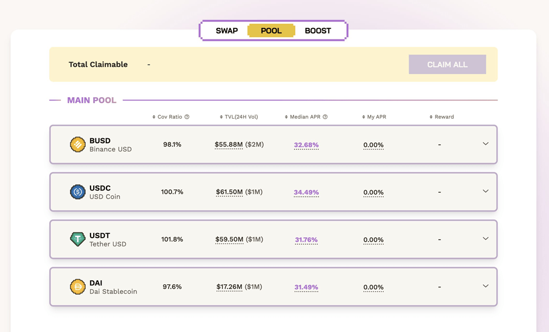The width and height of the screenshot is (549, 332).
Task: Expand the BUSD pool row
Action: point(485,144)
